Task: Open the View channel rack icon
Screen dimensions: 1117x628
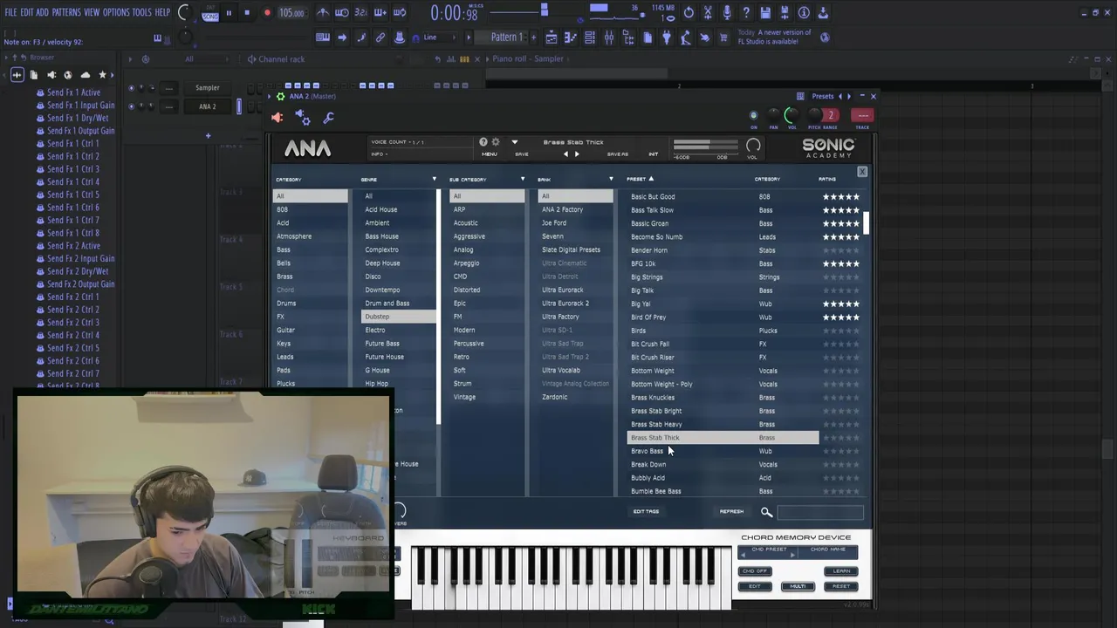Action: coord(590,38)
